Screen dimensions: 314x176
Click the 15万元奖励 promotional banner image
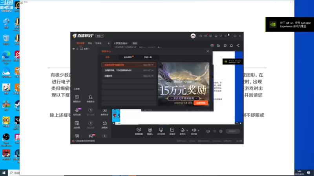[184, 84]
